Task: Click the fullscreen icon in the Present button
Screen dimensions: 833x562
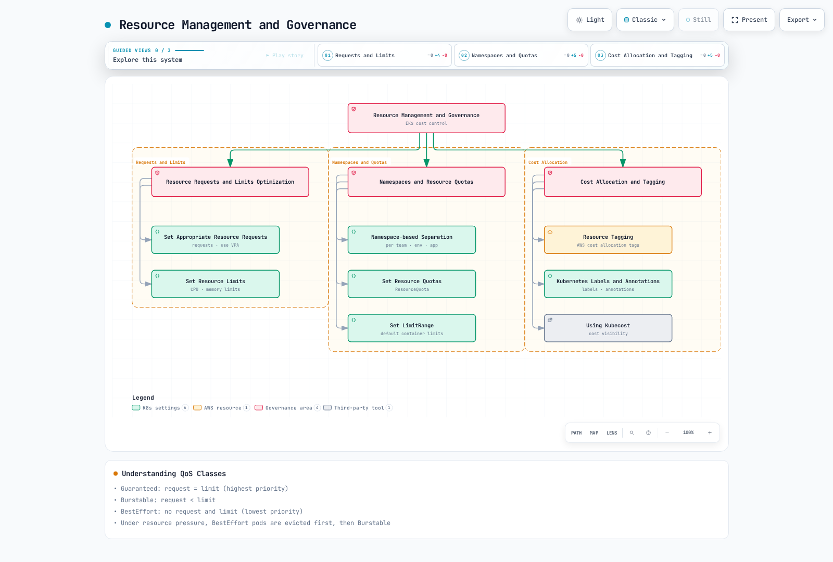Action: pyautogui.click(x=735, y=20)
